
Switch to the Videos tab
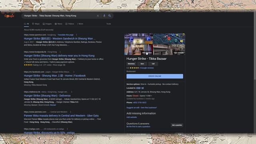click(x=70, y=24)
